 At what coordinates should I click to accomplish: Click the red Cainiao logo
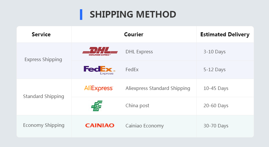pyautogui.click(x=100, y=125)
